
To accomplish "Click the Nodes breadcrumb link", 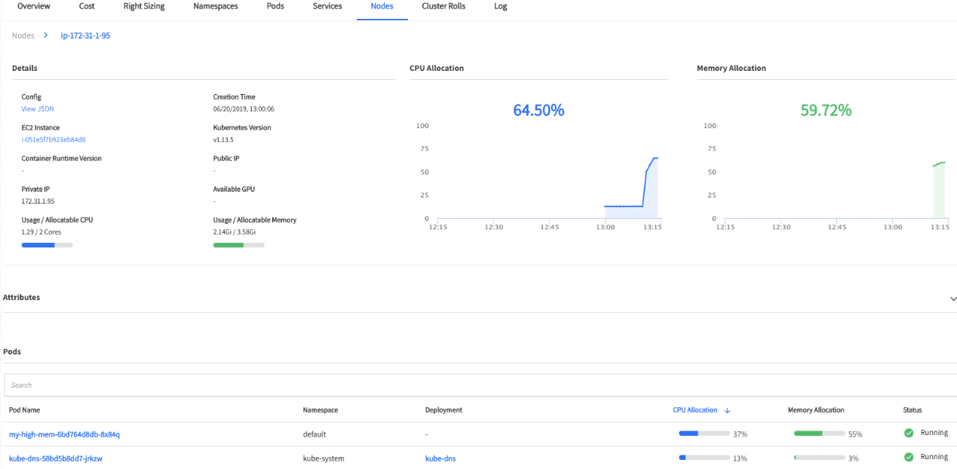I will click(x=23, y=35).
